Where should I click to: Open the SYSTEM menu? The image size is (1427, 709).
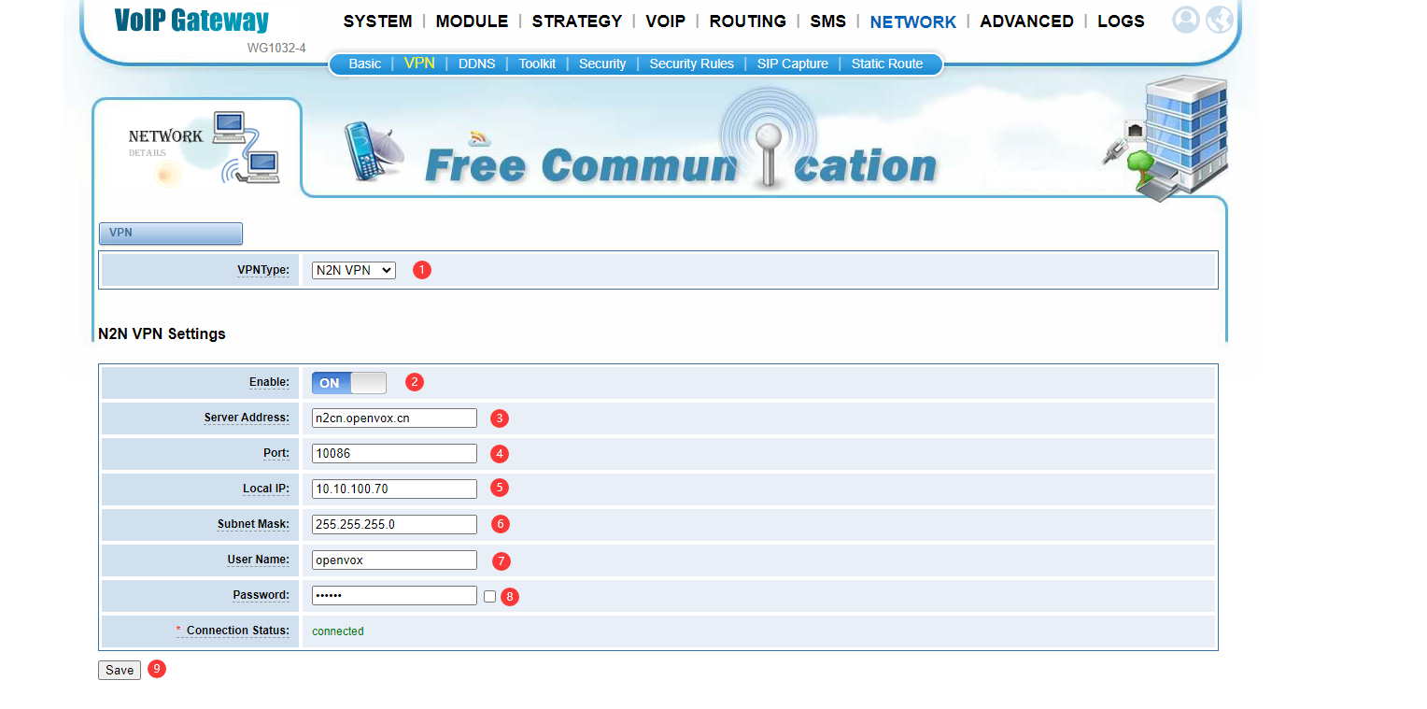click(377, 21)
